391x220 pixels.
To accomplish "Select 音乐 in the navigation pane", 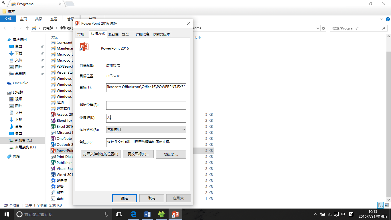I will (x=16, y=127).
